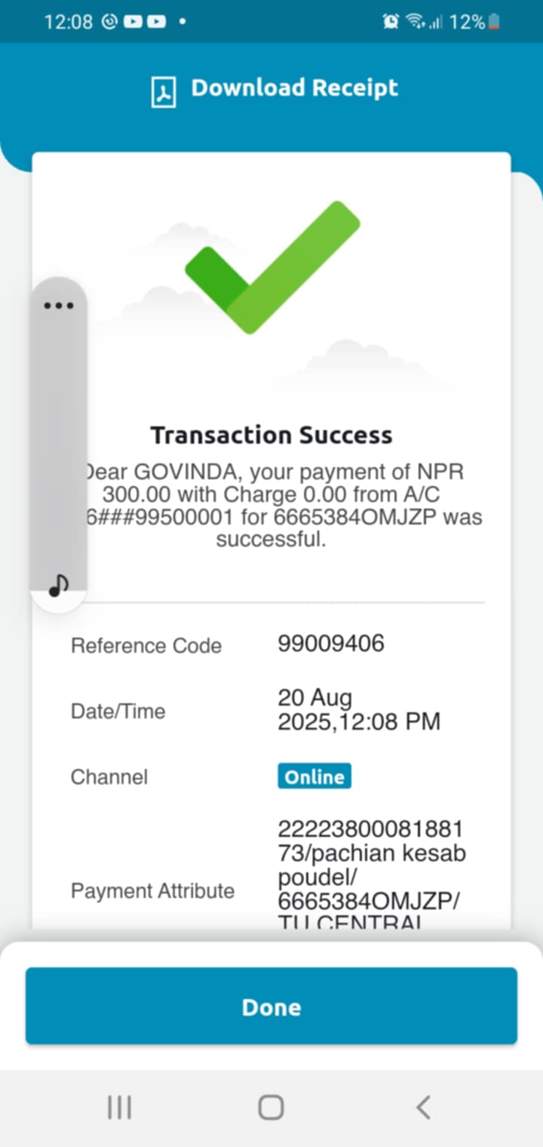Screen dimensions: 543x1147
Task: Tap the date 20 Aug 2025 value
Action: [x=358, y=709]
